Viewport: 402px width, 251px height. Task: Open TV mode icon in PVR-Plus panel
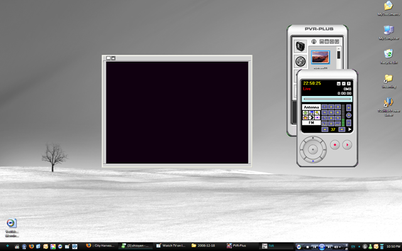point(300,46)
